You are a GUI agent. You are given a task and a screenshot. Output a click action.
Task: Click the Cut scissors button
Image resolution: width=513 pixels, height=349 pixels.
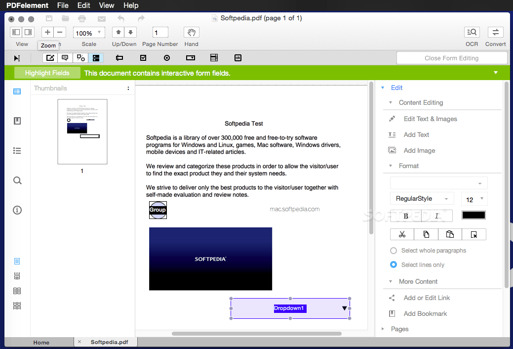pos(402,234)
